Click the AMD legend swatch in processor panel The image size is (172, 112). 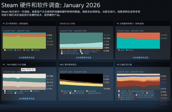click(119, 50)
